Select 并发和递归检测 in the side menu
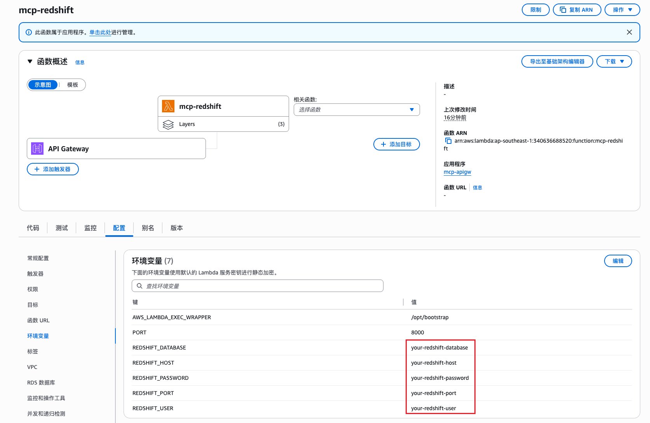Viewport: 650px width, 423px height. tap(46, 414)
